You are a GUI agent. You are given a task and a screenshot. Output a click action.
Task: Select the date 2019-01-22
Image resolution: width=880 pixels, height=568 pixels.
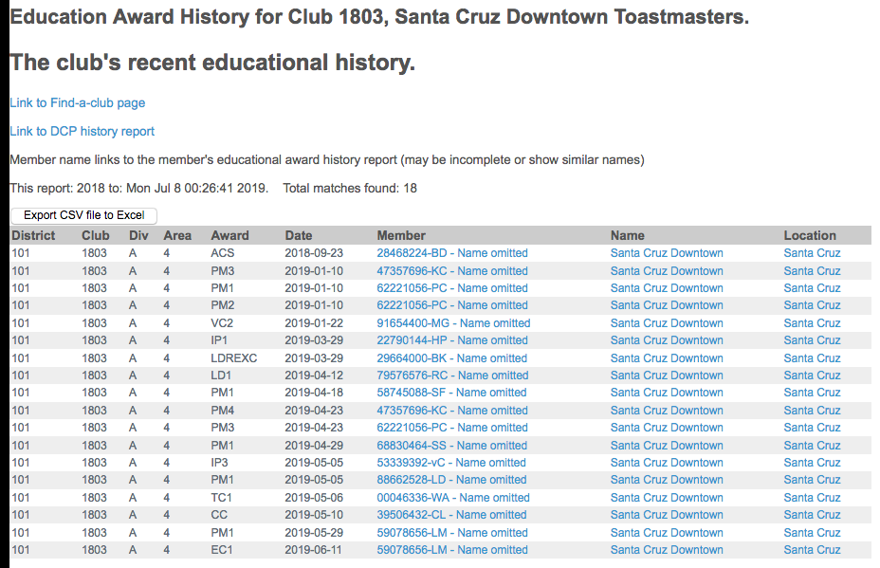pyautogui.click(x=314, y=323)
